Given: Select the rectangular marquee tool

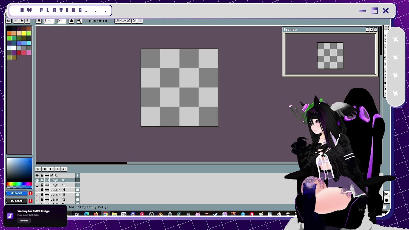Looking at the screenshot, I should pos(386,28).
